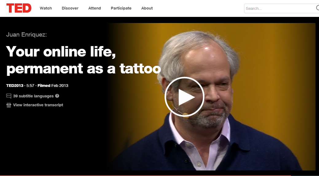
Task: Open the Attend menu
Action: (x=95, y=8)
